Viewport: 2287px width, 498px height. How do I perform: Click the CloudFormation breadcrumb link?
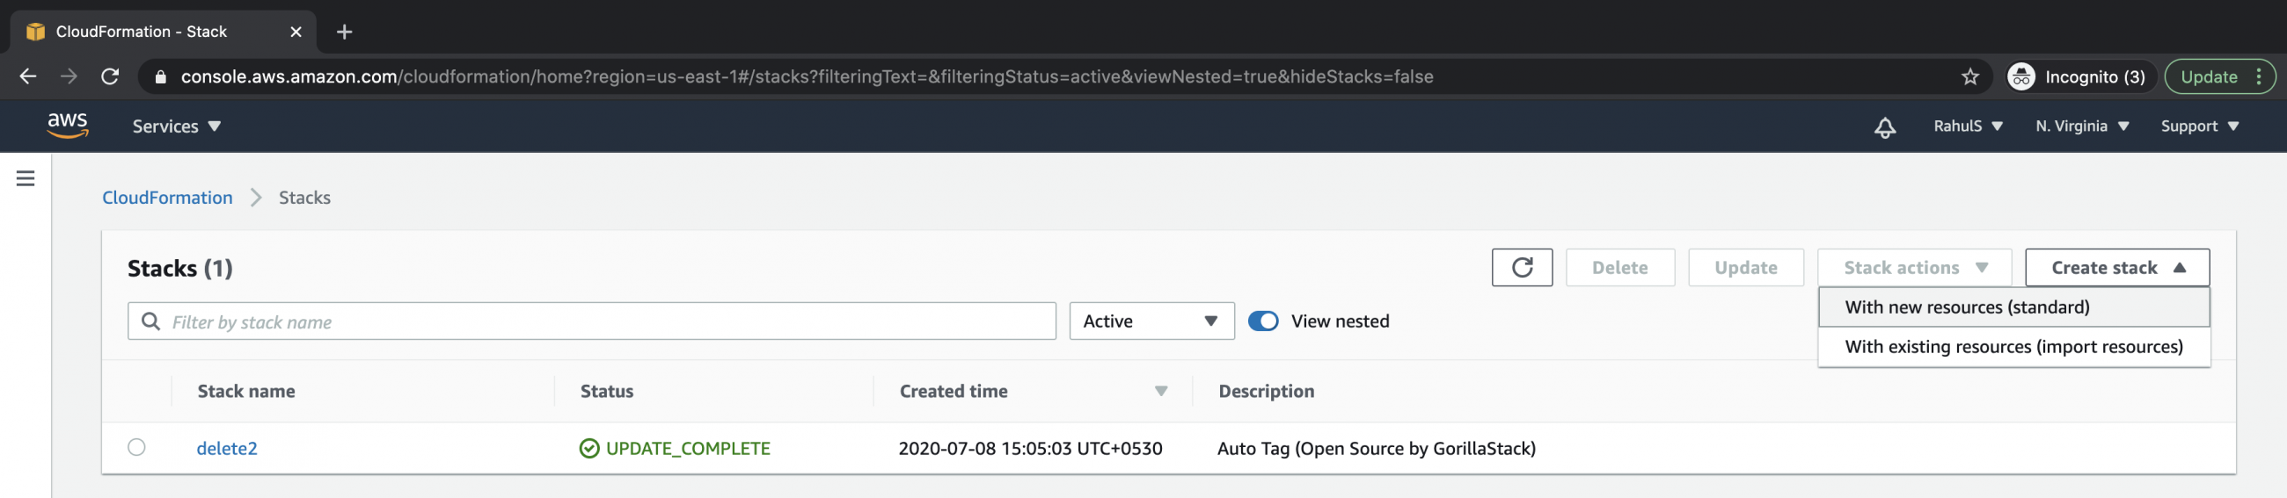point(167,198)
